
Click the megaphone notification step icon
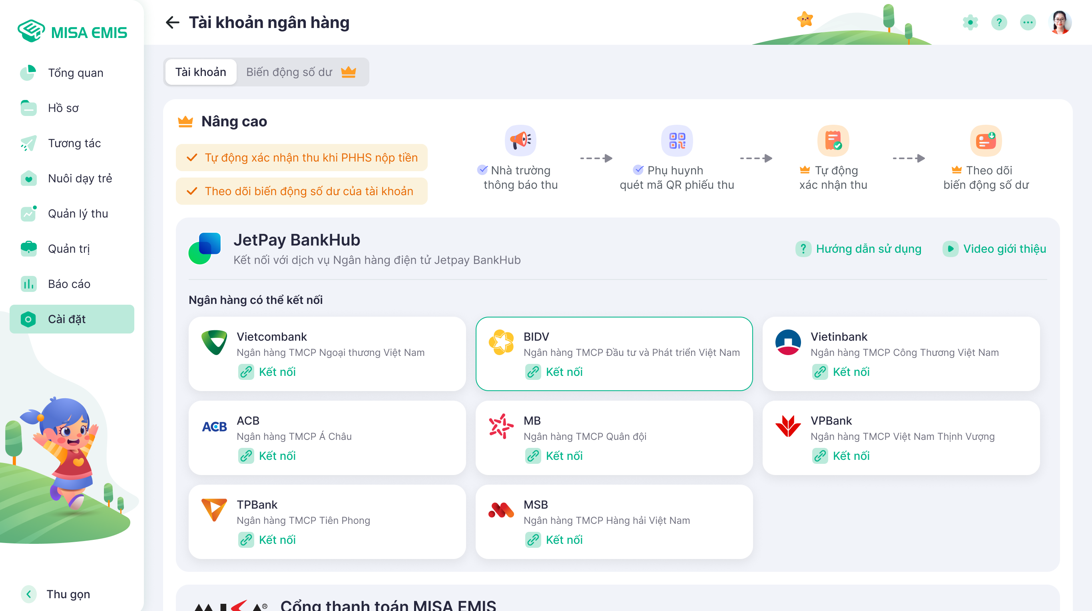pyautogui.click(x=520, y=140)
